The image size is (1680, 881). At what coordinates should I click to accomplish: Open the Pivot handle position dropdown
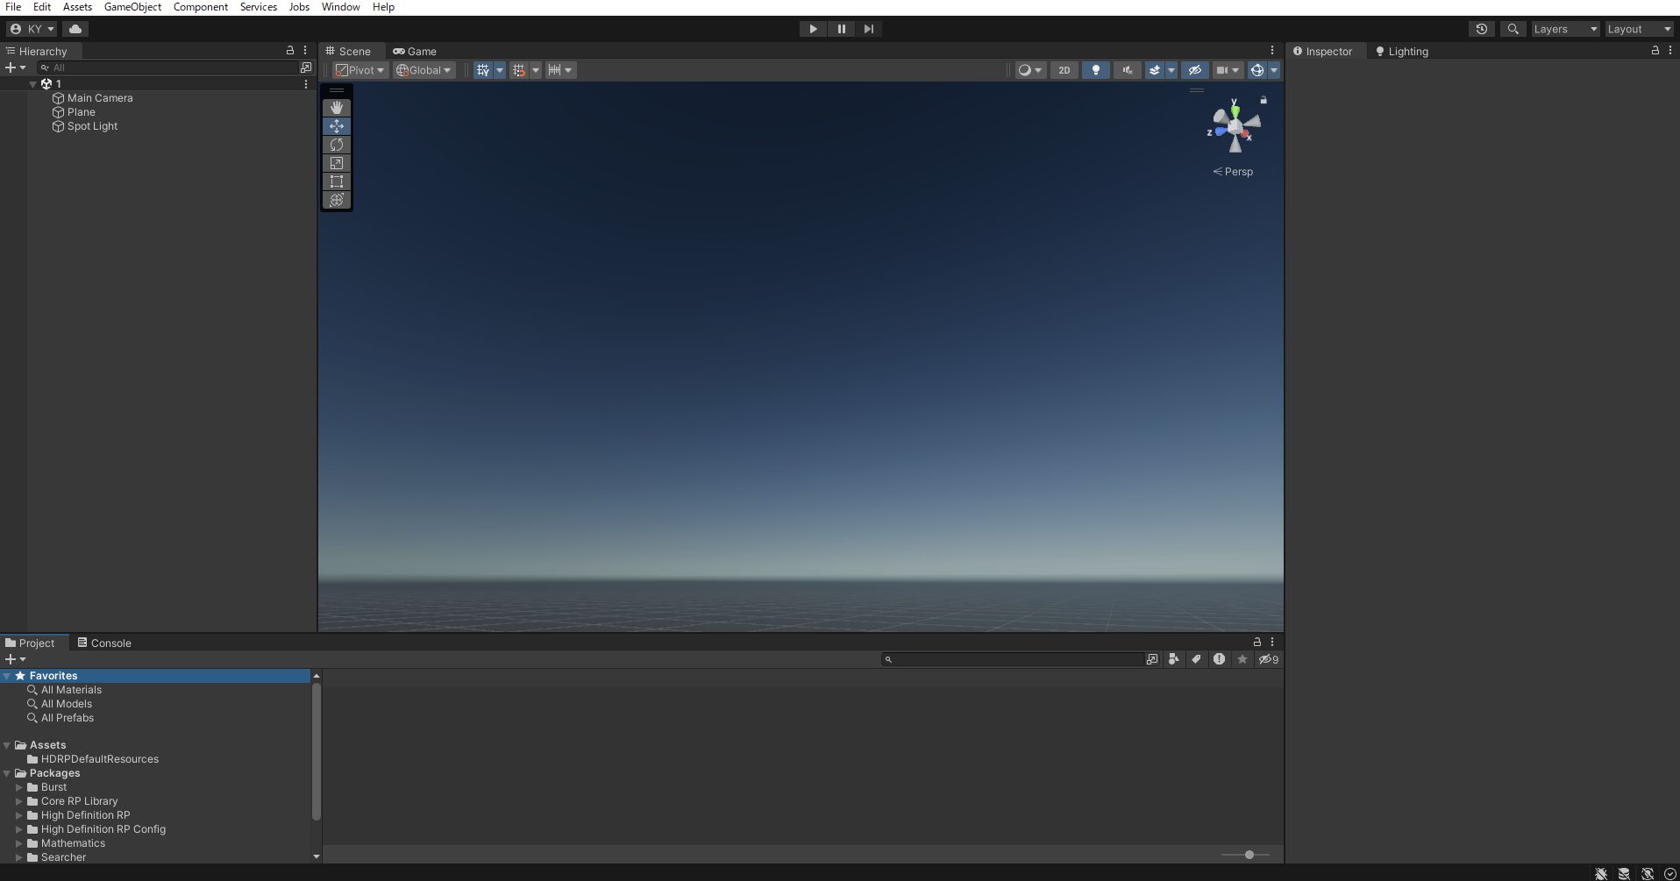pyautogui.click(x=360, y=70)
